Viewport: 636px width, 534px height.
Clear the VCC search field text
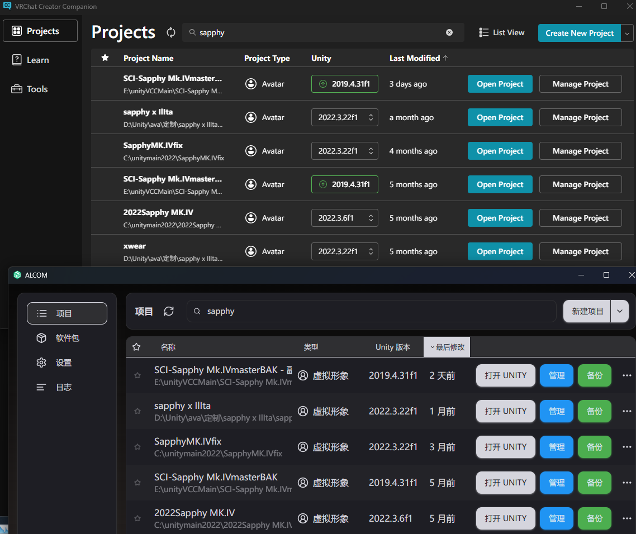click(449, 32)
